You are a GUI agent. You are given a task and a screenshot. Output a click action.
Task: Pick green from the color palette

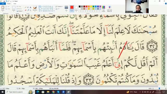click(x=93, y=7)
